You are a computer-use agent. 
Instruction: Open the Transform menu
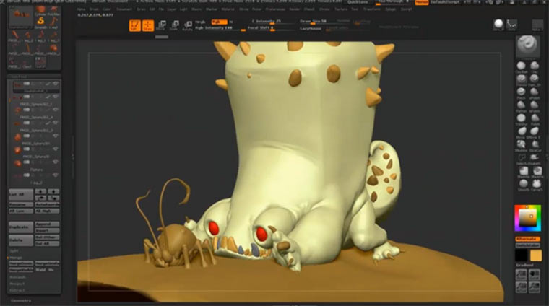(372, 9)
